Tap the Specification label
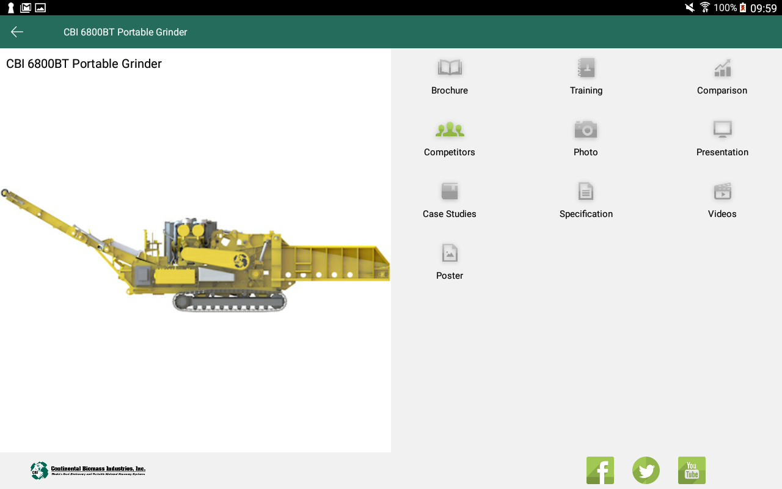The width and height of the screenshot is (782, 489). [x=586, y=214]
